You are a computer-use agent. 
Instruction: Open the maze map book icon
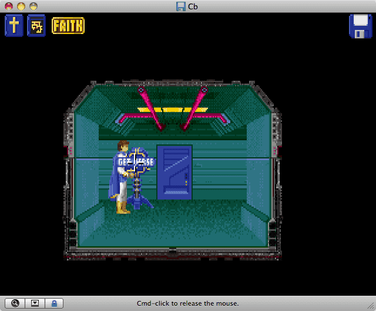(36, 25)
